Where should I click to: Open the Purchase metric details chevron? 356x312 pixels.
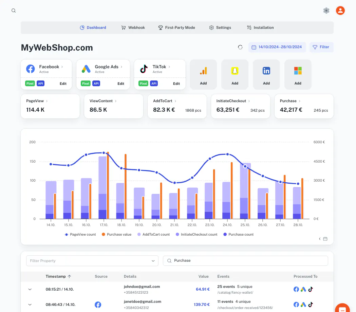299,101
